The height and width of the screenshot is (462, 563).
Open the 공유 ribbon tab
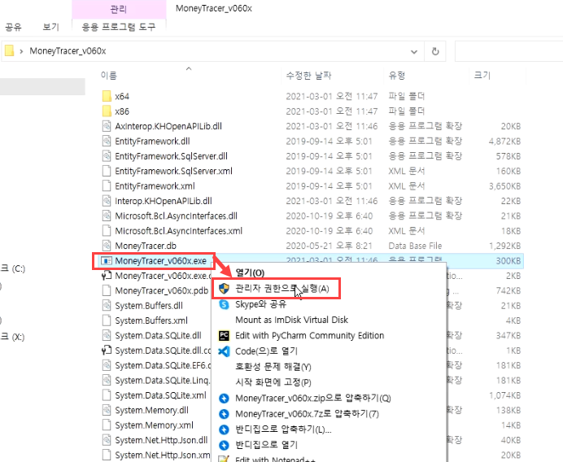pos(14,27)
